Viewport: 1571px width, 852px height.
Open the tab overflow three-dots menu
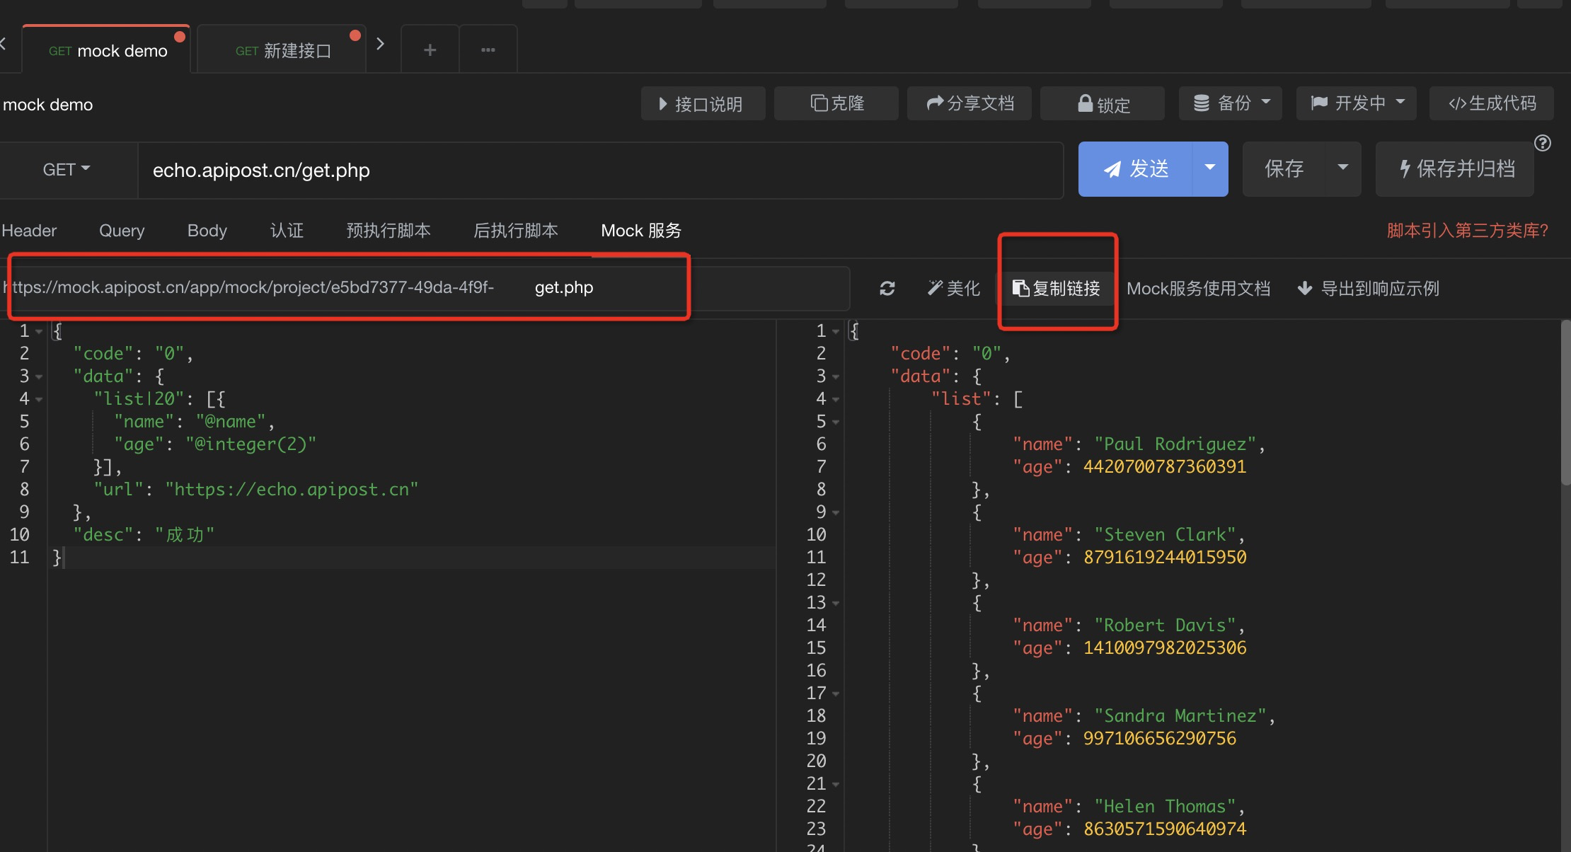488,50
